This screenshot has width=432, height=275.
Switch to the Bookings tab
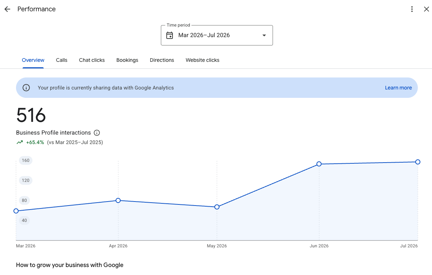click(127, 60)
